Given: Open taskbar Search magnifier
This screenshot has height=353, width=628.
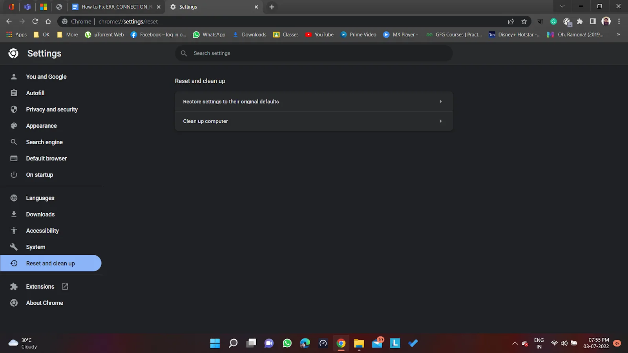Looking at the screenshot, I should 233,344.
